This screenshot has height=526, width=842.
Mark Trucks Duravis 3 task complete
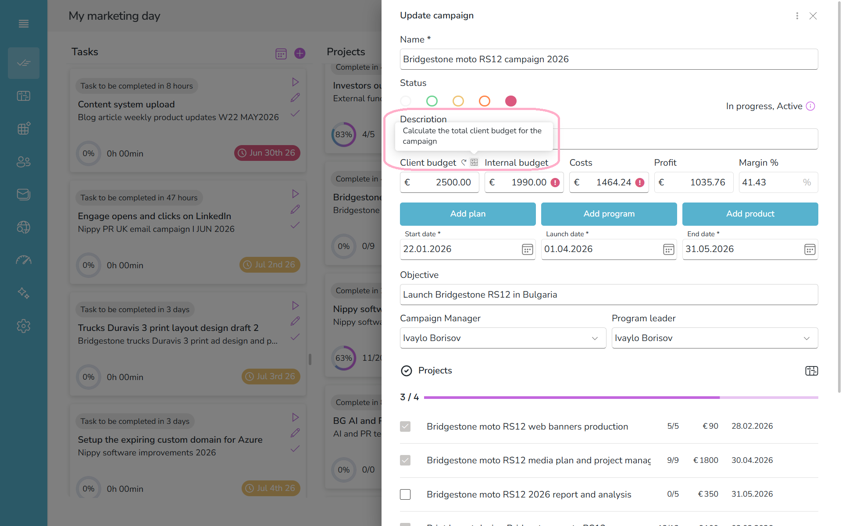pos(295,337)
